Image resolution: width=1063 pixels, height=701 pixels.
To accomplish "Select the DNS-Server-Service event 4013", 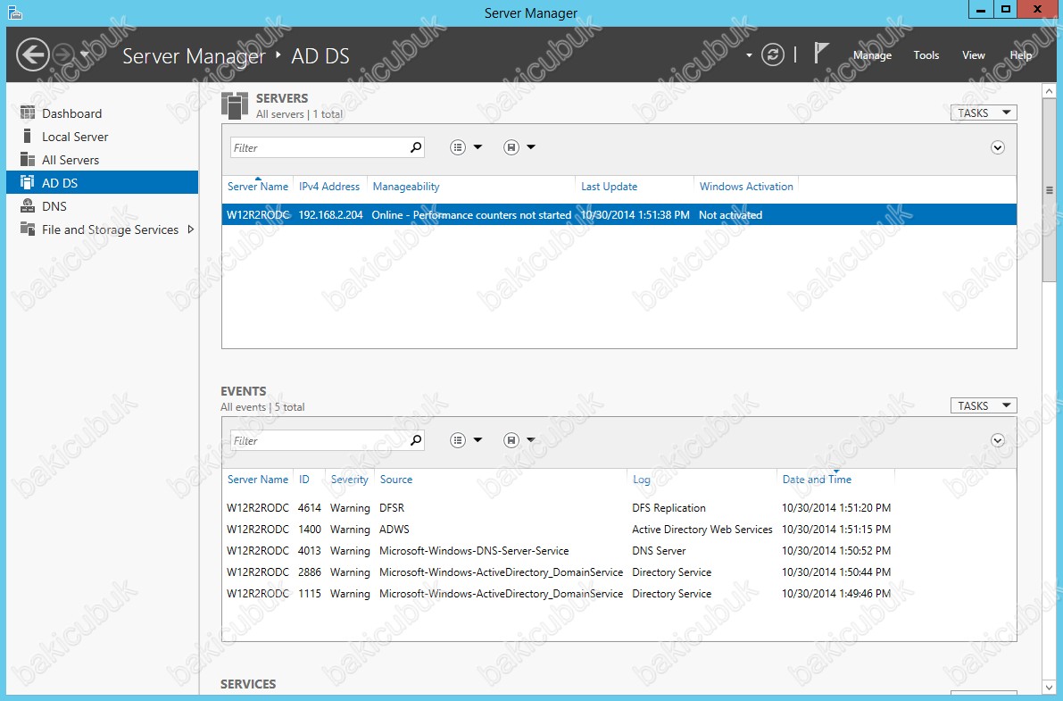I will [619, 551].
